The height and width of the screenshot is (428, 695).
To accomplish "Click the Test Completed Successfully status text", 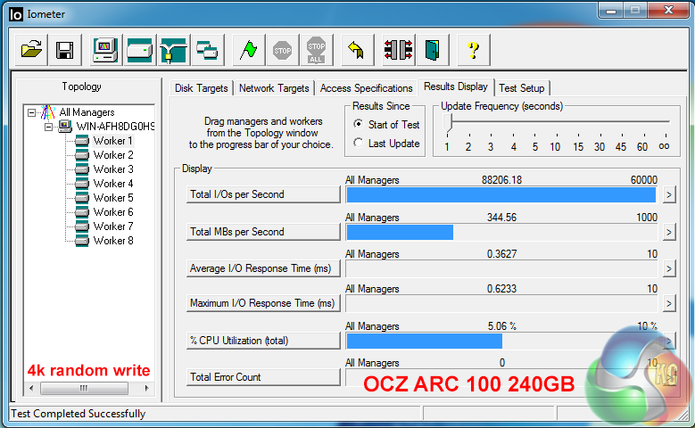I will 78,414.
